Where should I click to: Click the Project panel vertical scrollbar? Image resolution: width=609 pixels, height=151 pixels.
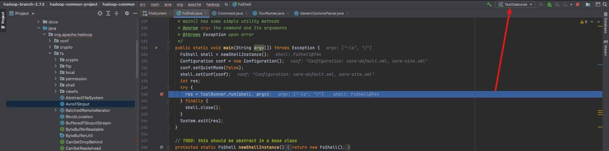click(x=137, y=59)
